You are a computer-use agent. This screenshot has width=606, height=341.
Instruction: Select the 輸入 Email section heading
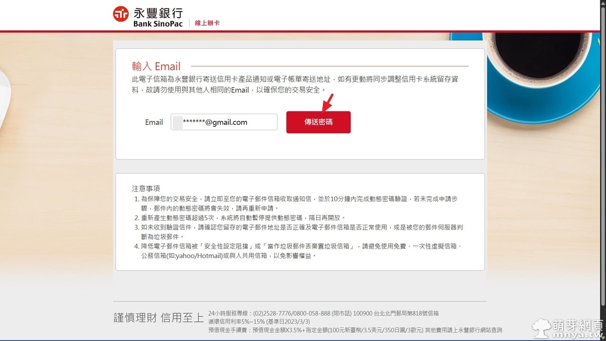(x=156, y=66)
